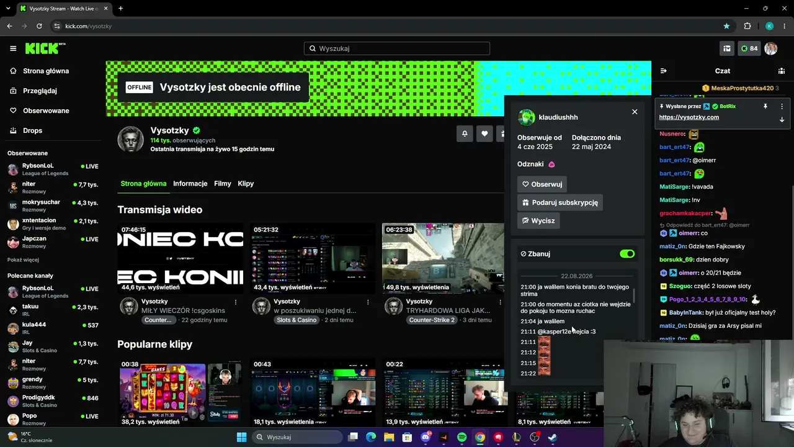Open pinned message three-dot options
Image resolution: width=794 pixels, height=447 pixels.
(782, 106)
